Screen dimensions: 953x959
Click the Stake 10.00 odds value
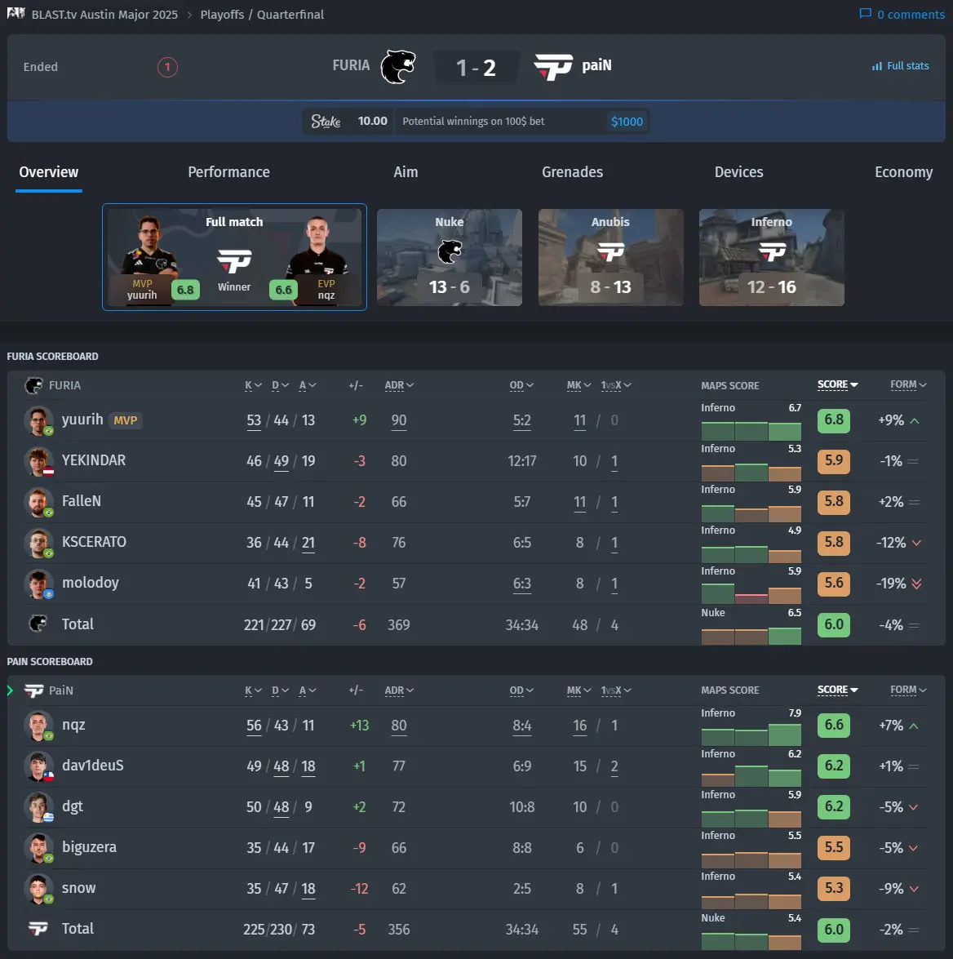pyautogui.click(x=372, y=121)
